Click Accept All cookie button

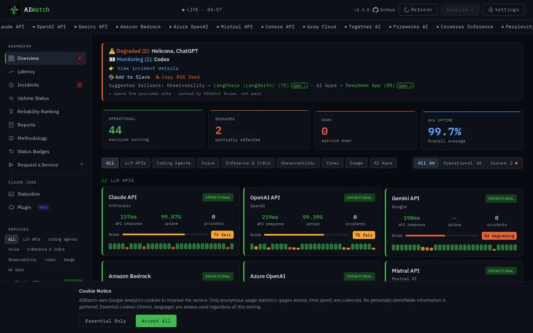[156, 321]
